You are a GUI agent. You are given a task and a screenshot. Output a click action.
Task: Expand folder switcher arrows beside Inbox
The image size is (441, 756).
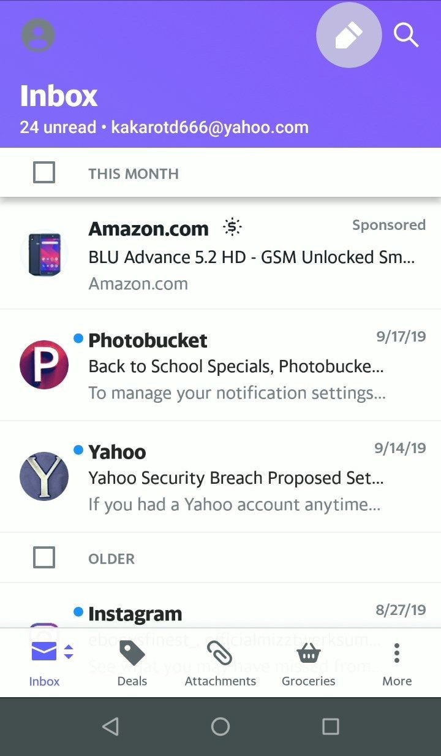[69, 652]
